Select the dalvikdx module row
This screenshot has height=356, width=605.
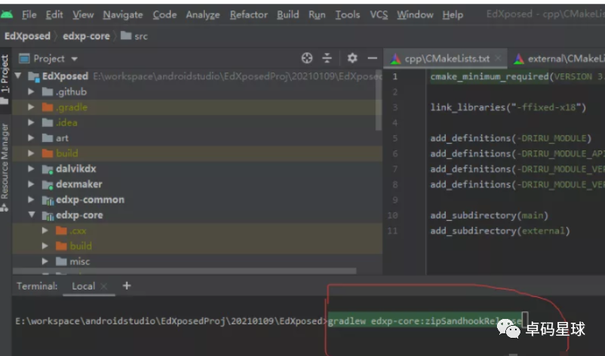click(197, 169)
